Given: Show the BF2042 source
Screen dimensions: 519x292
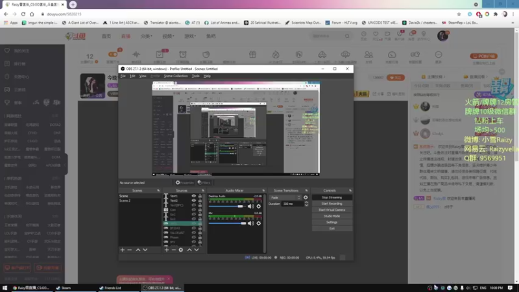Looking at the screenshot, I should pos(193,228).
